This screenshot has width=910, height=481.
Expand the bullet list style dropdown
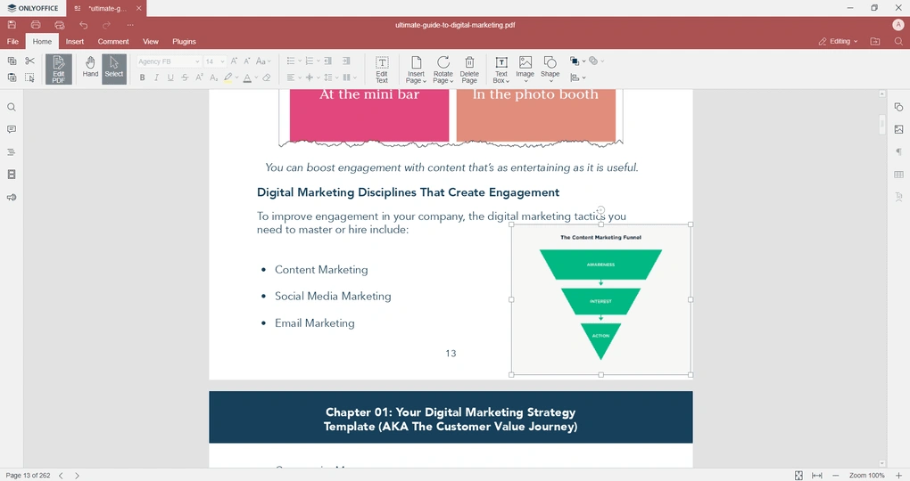[x=300, y=61]
